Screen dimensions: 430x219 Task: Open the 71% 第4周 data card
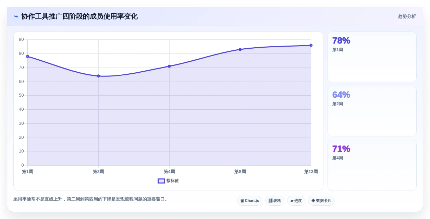click(x=372, y=165)
